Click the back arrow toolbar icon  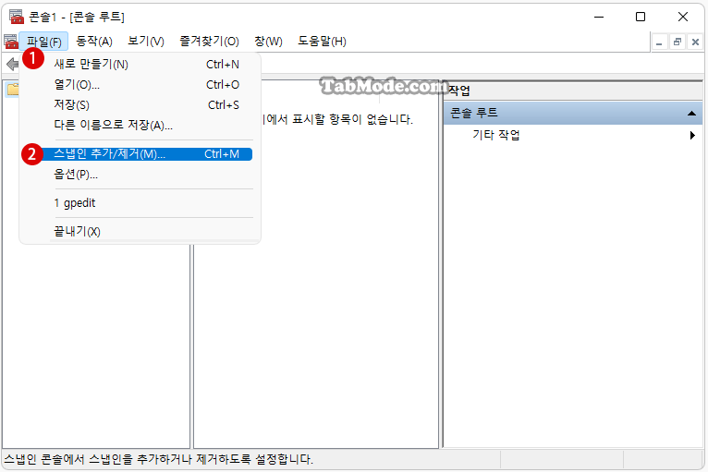[x=12, y=64]
